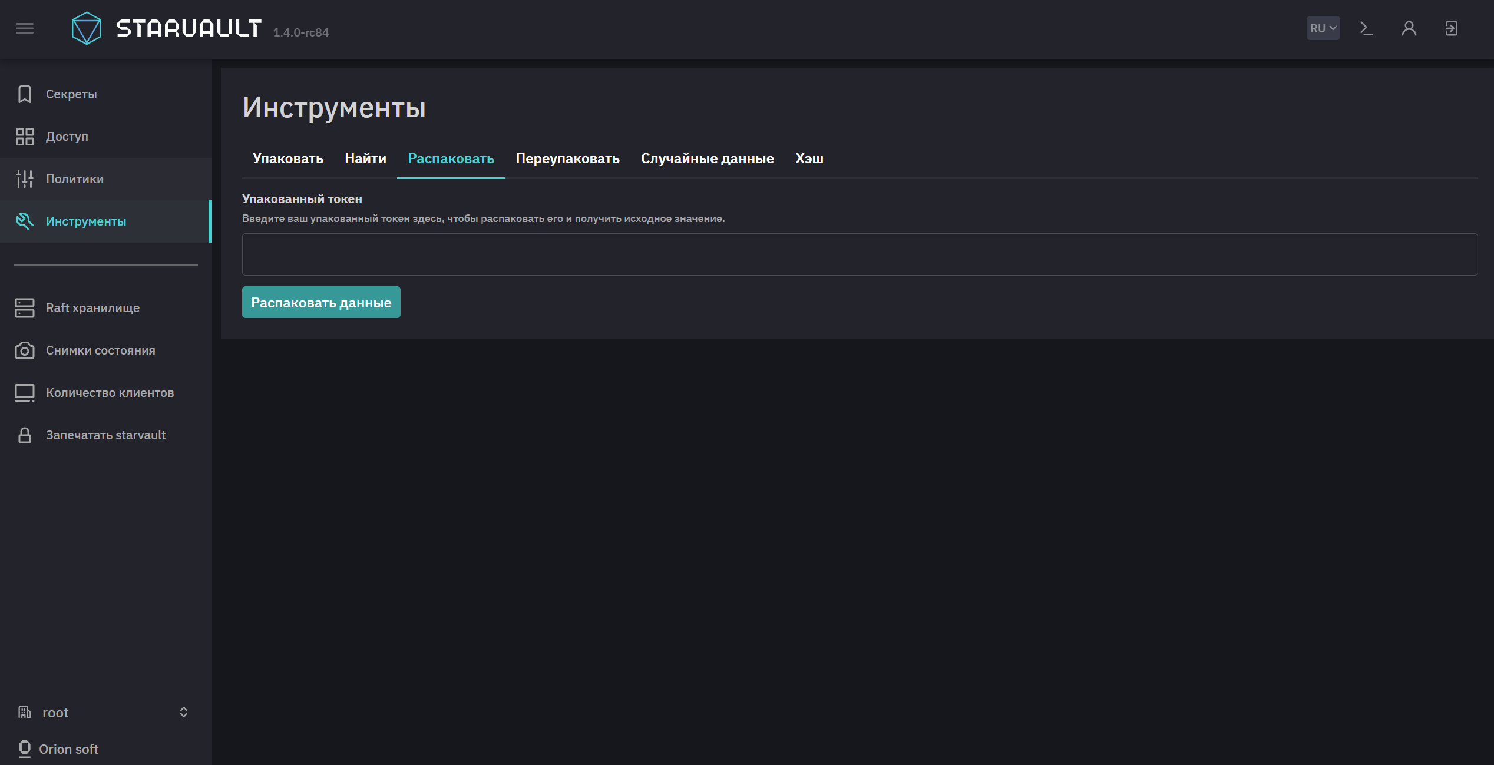Screen dimensions: 1494x765
Task: Open Raft хранилище page
Action: coord(106,308)
